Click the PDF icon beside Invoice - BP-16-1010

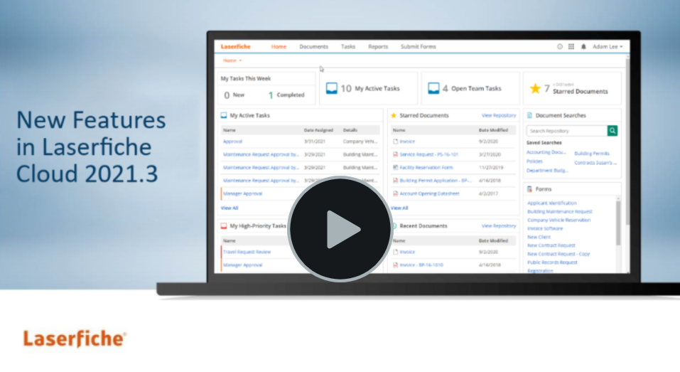395,265
